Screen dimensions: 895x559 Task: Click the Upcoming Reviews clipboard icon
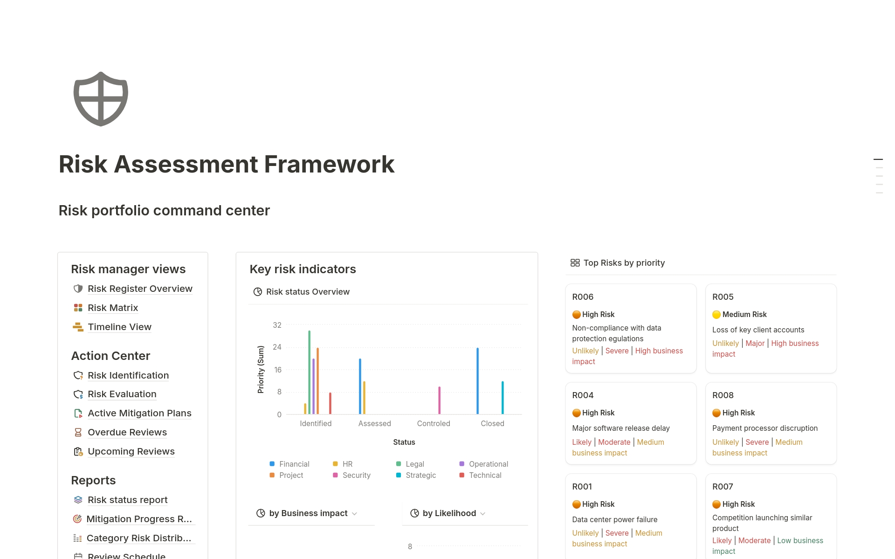click(x=78, y=452)
